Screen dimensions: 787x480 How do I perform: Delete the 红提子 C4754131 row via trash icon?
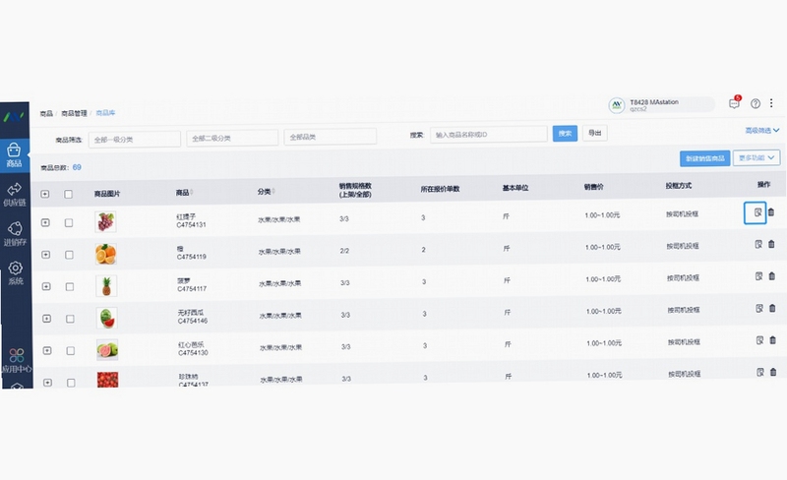(x=771, y=212)
